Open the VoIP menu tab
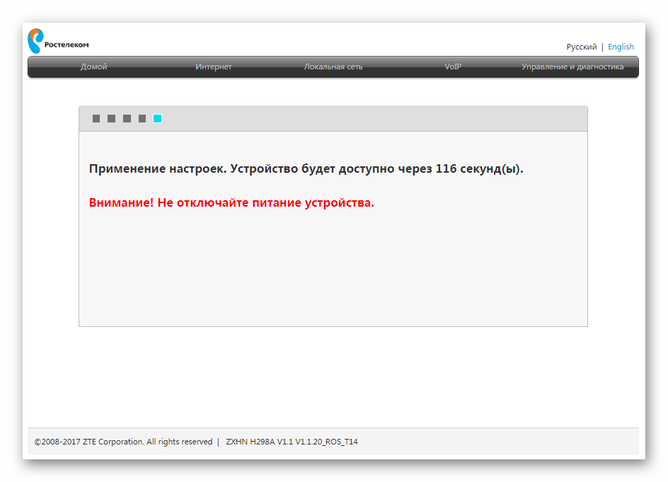 [x=453, y=67]
